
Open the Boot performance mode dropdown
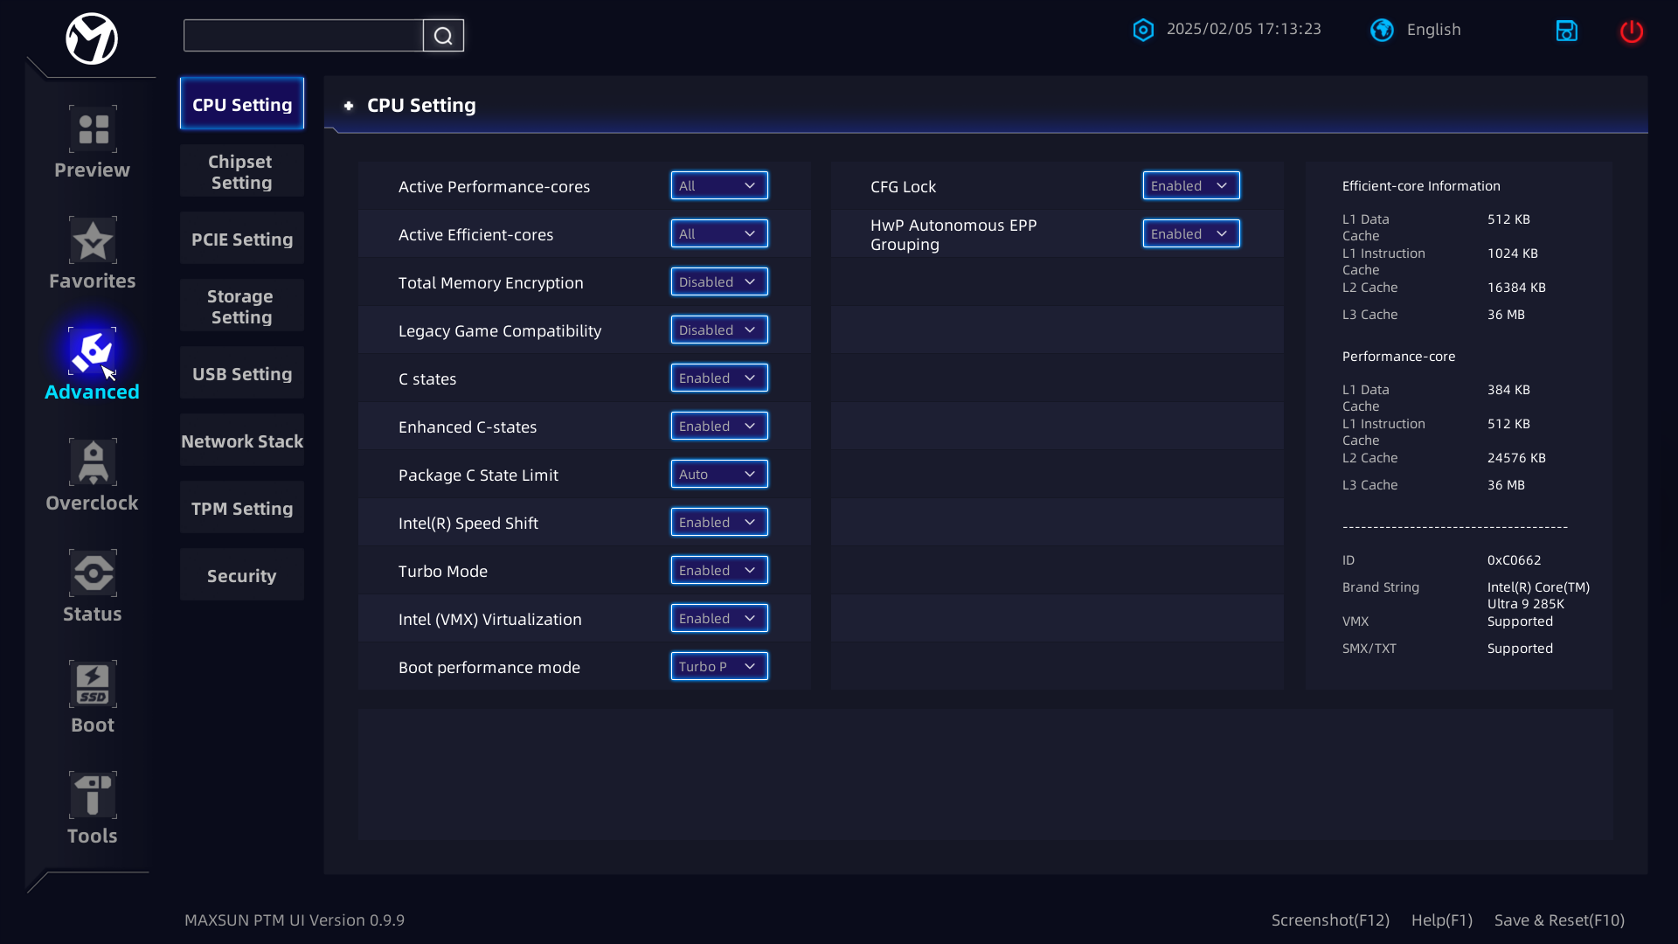tap(718, 667)
